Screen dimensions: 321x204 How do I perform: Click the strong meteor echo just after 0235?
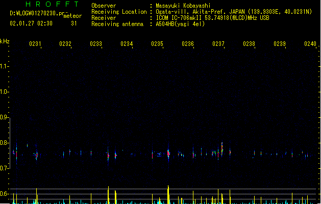(168, 154)
